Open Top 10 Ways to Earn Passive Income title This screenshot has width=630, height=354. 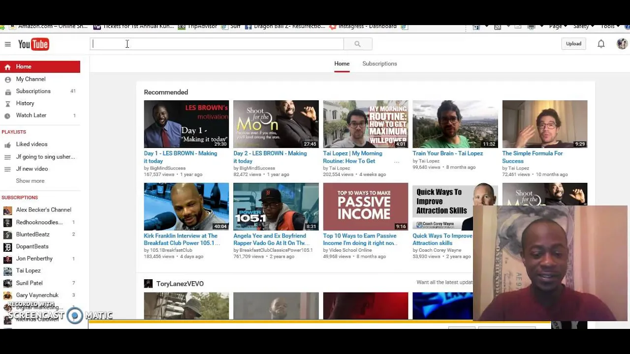pyautogui.click(x=360, y=239)
